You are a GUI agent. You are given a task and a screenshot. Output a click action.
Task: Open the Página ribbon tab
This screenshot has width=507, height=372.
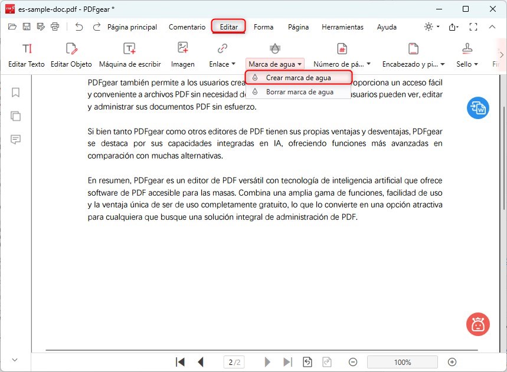298,27
